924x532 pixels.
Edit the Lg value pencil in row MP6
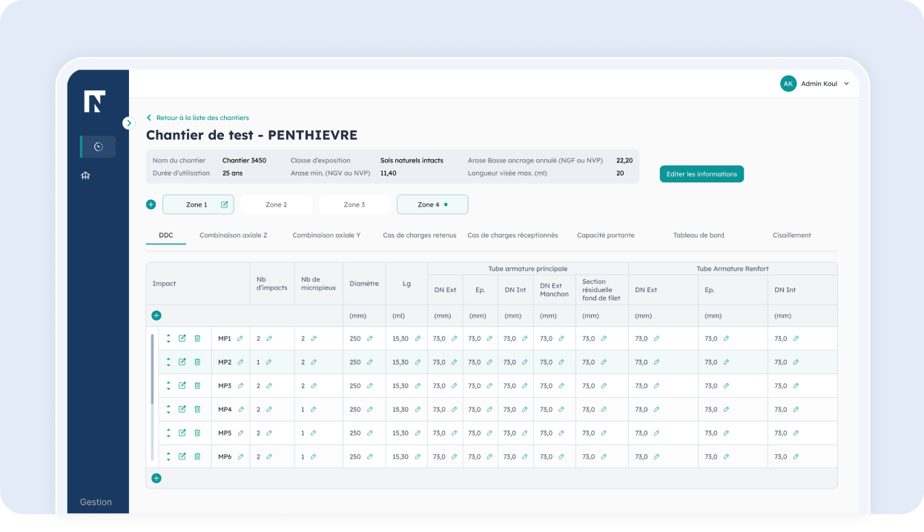tap(418, 457)
